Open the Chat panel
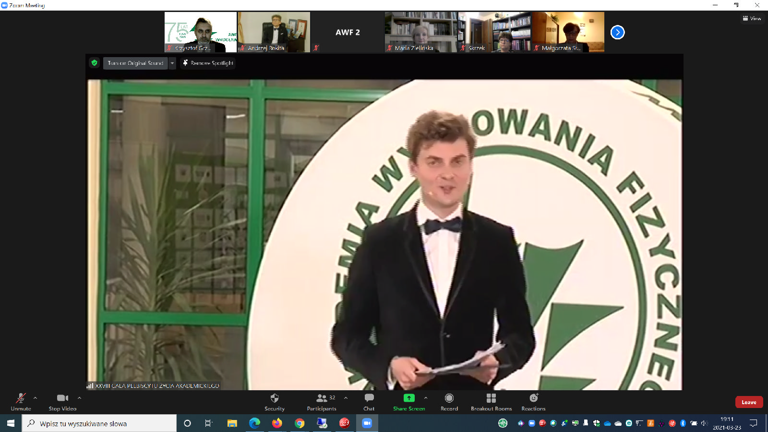The image size is (768, 432). point(369,402)
